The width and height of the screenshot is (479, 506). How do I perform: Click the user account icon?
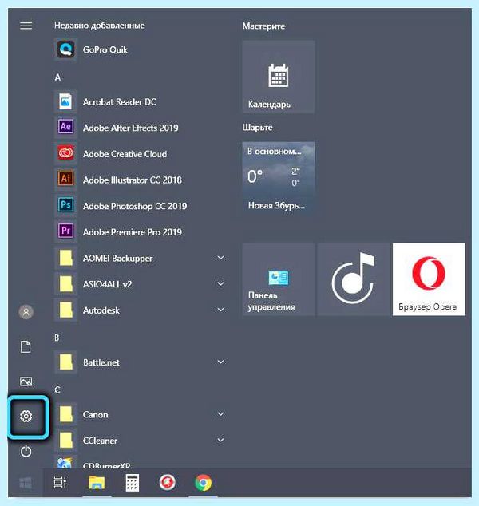click(x=26, y=312)
